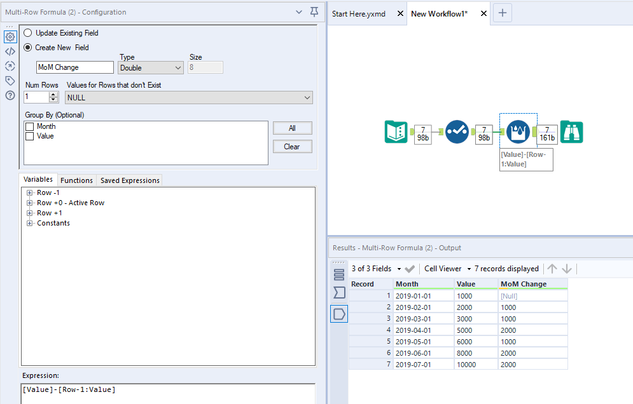This screenshot has width=633, height=404.
Task: Open the Type dropdown showing Double
Action: point(151,68)
